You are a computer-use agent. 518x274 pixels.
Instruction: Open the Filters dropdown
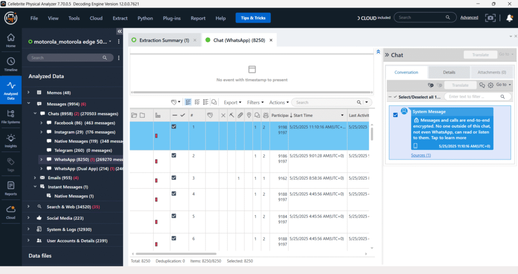(x=255, y=102)
